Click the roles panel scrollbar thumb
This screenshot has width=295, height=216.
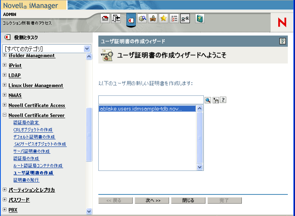tap(89, 135)
